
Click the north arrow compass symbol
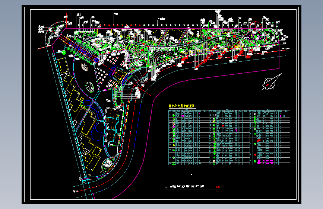click(271, 82)
